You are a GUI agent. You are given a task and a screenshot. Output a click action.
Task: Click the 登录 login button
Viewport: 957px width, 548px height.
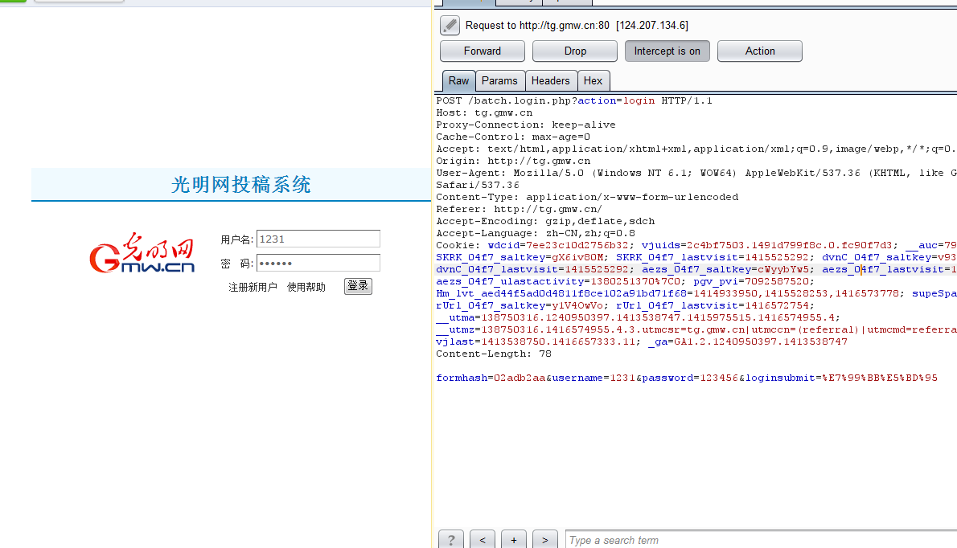tap(358, 286)
